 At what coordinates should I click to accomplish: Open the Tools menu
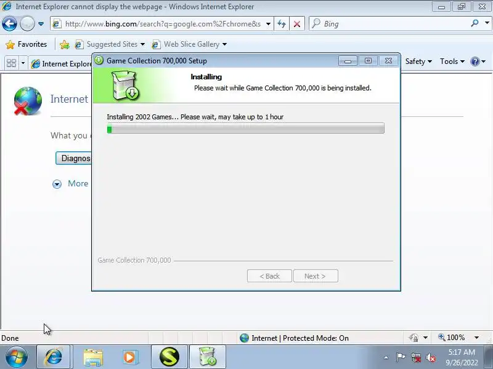point(452,61)
